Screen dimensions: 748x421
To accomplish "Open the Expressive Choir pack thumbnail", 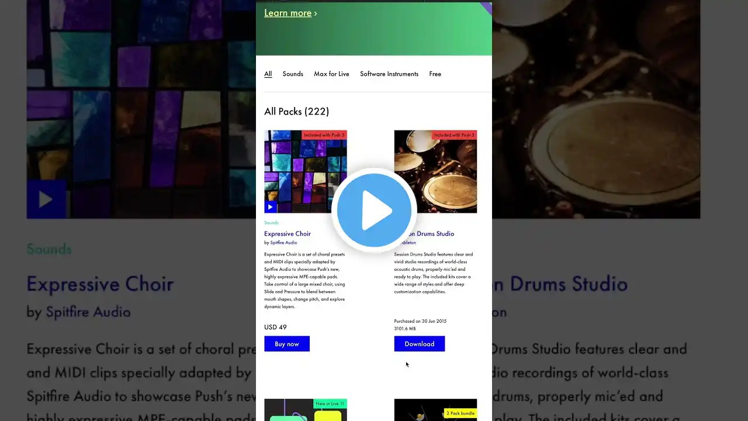I will 306,171.
